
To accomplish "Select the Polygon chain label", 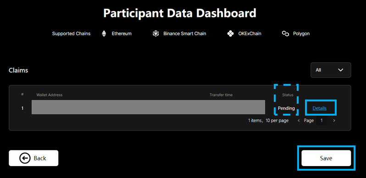I will [301, 33].
